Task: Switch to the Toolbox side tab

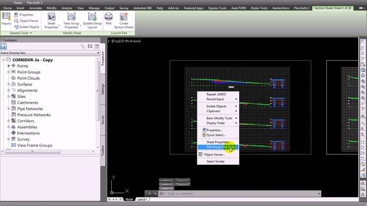Action: [x=103, y=150]
